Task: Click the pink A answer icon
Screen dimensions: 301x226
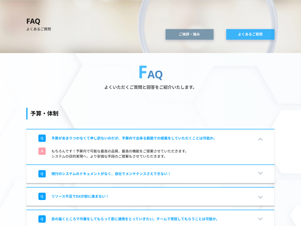Action: (42, 151)
